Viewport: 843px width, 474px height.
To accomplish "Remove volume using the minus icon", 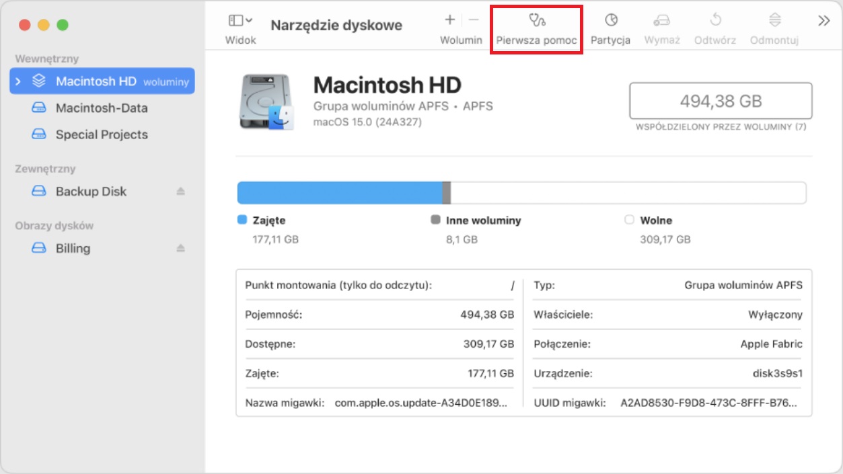I will click(474, 20).
